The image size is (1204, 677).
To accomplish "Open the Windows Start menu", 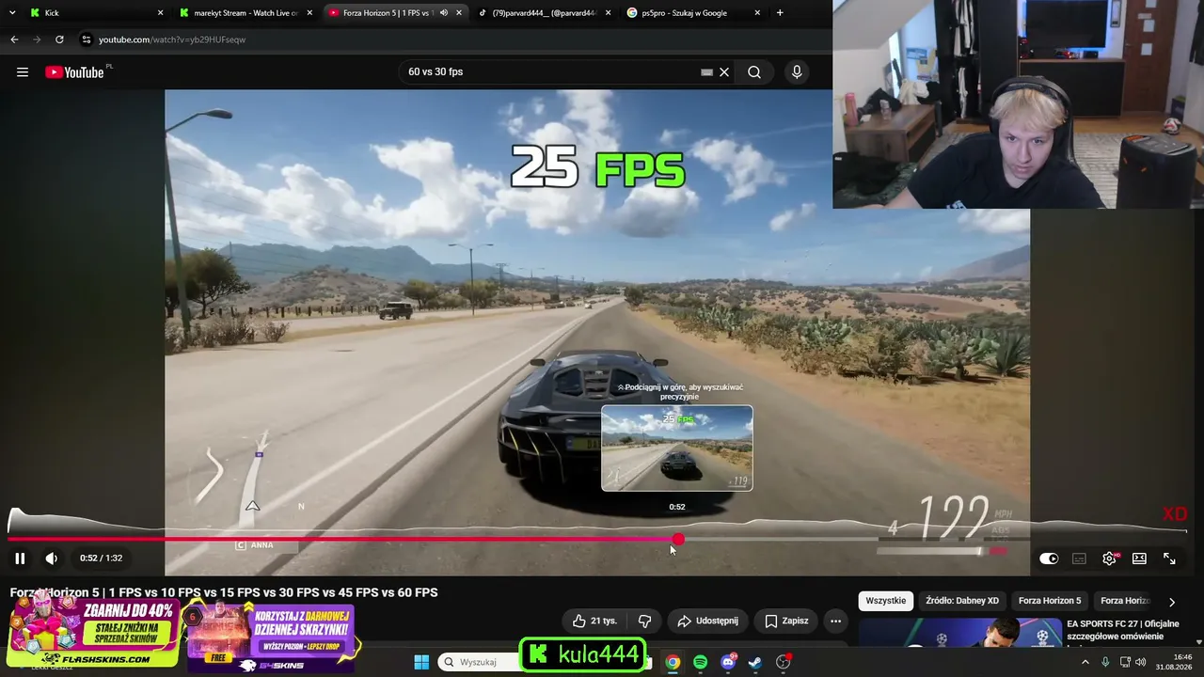I will [x=421, y=662].
